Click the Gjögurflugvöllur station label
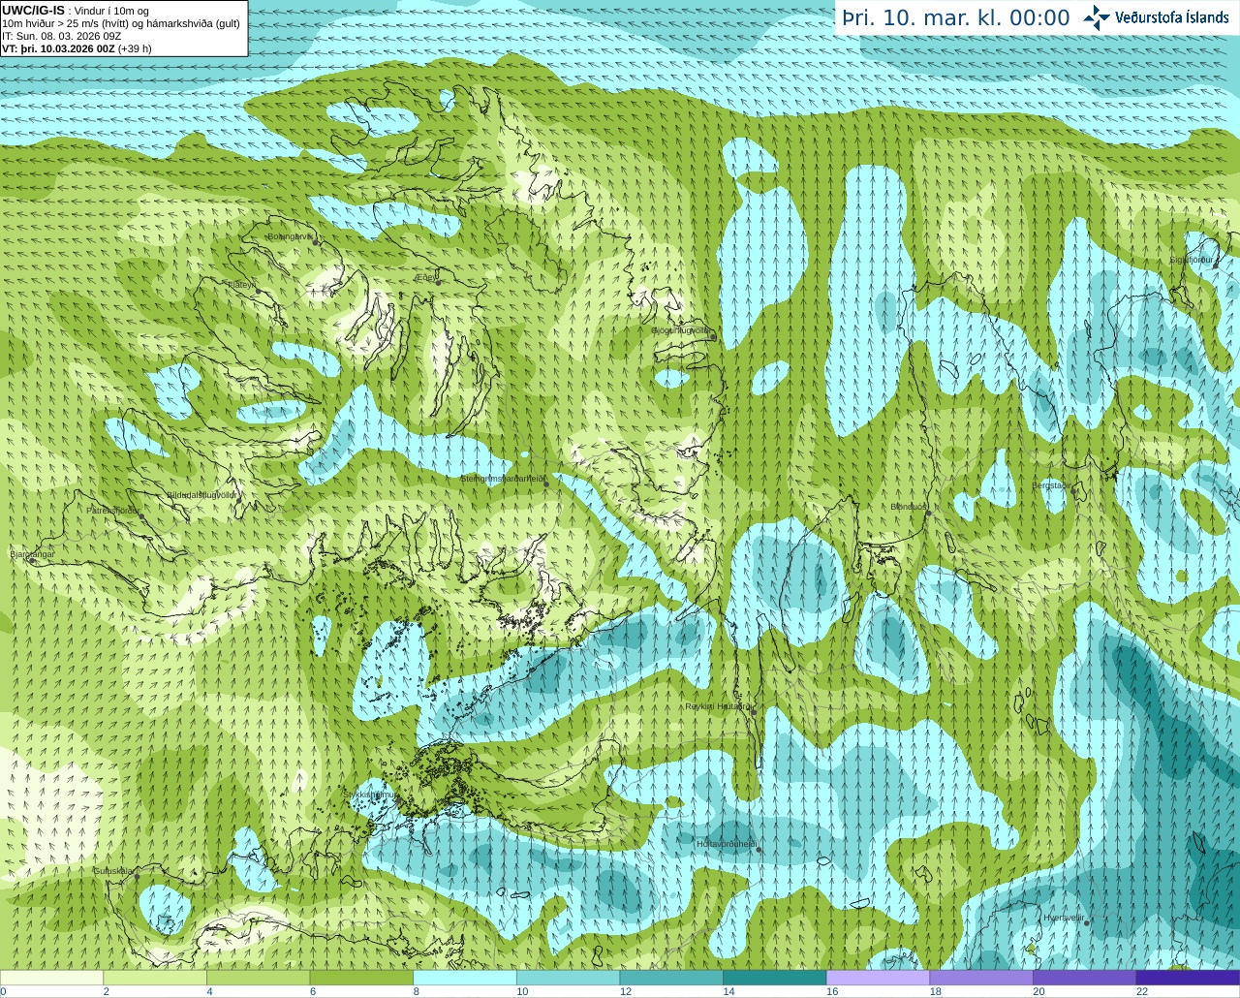The width and height of the screenshot is (1240, 998). click(680, 330)
